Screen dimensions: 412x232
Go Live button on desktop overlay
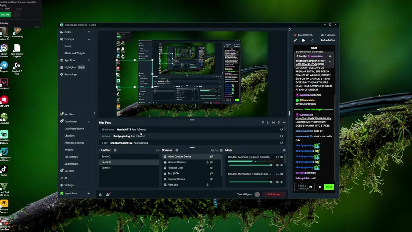click(5, 15)
